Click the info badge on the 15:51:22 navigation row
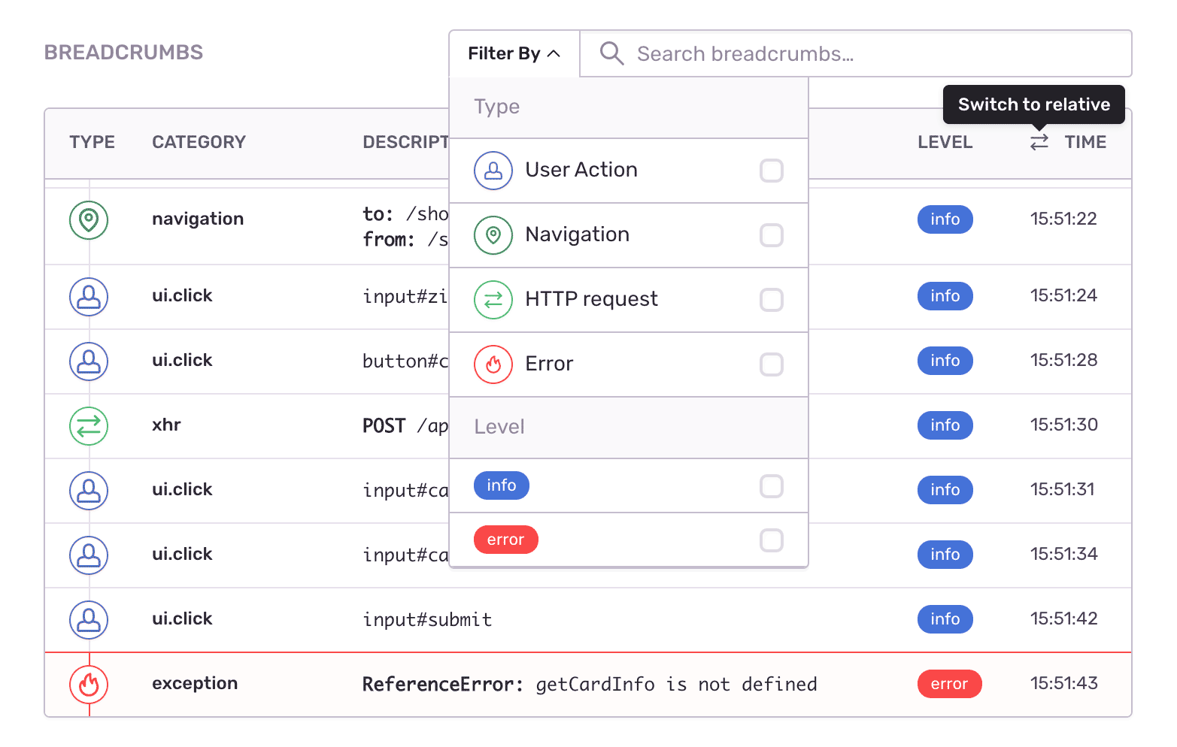Image resolution: width=1177 pixels, height=747 pixels. tap(945, 219)
